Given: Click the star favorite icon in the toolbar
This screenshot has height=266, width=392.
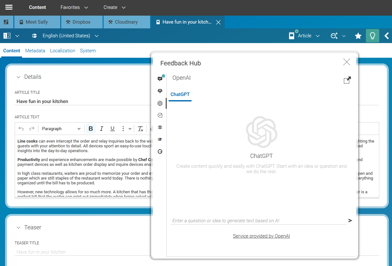Looking at the screenshot, I should point(358,36).
